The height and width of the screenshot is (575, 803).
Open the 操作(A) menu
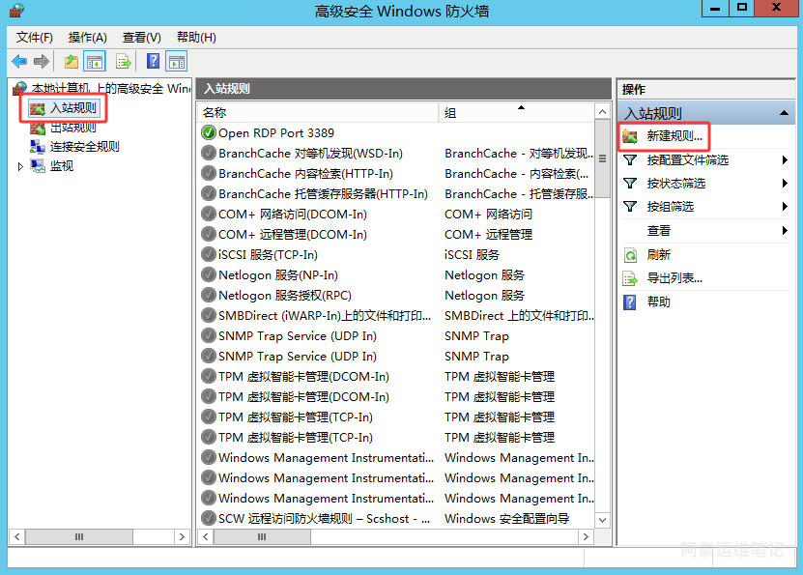[88, 38]
